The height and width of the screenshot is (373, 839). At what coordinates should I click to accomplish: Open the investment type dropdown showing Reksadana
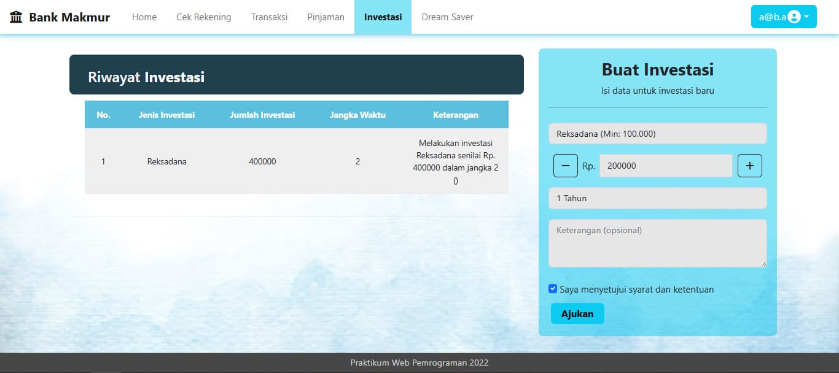coord(657,133)
